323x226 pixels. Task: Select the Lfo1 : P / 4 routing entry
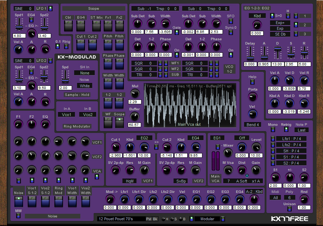pyautogui.click(x=291, y=139)
